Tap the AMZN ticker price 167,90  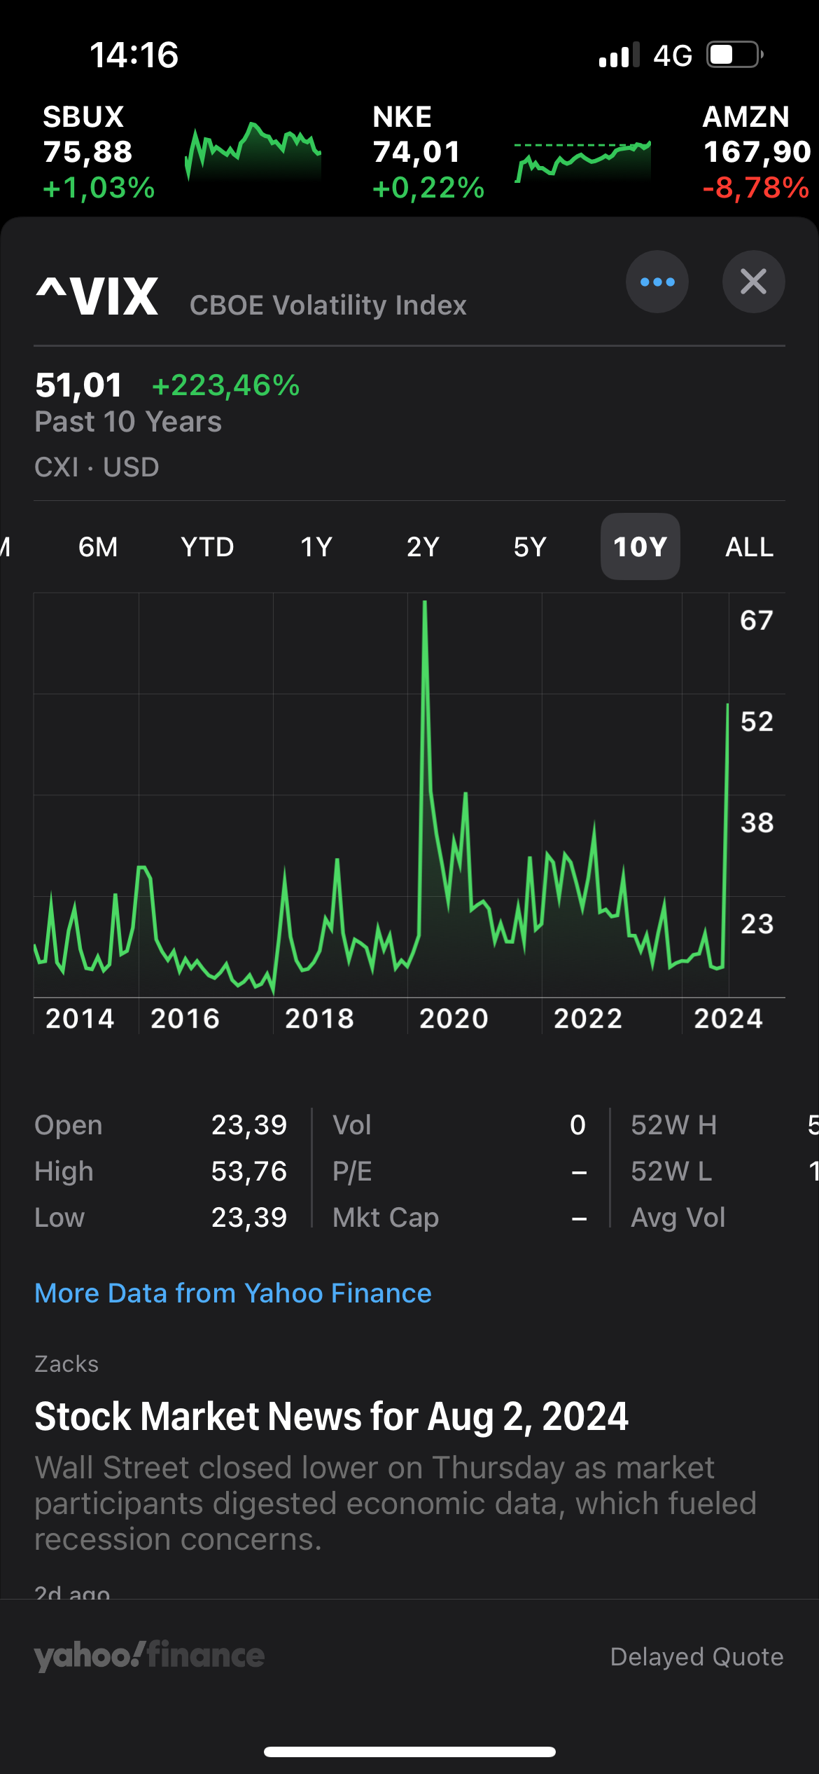[757, 151]
